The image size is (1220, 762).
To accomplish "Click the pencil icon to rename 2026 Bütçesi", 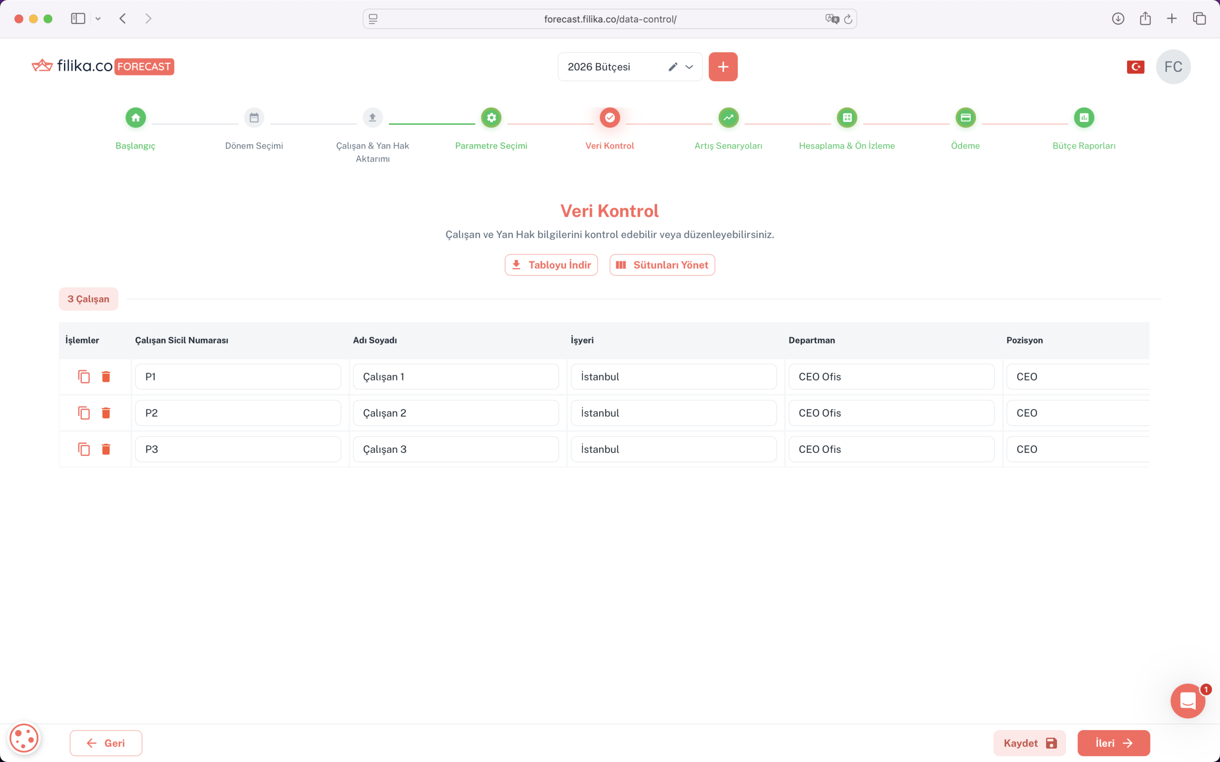I will tap(672, 67).
